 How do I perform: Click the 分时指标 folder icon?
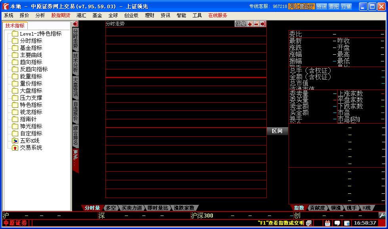pyautogui.click(x=15, y=41)
